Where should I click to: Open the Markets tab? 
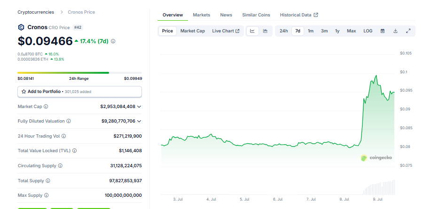tap(201, 15)
